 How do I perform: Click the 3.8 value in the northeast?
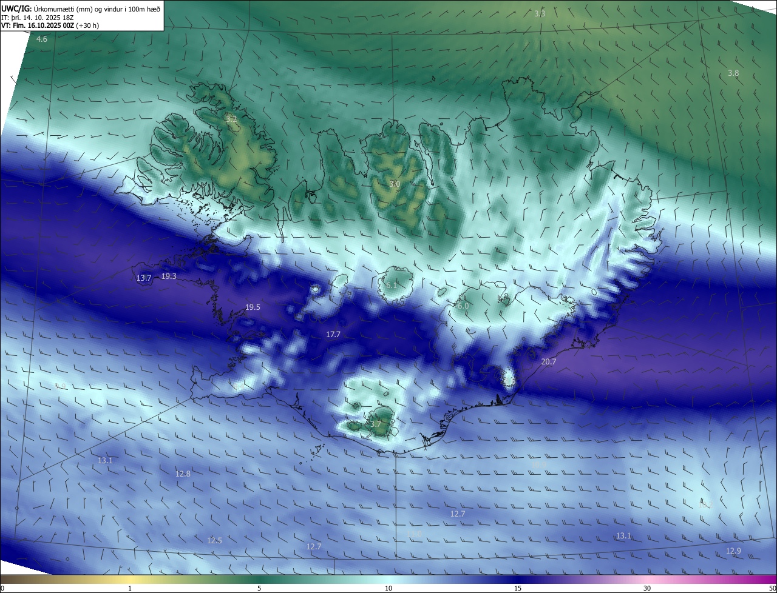(x=733, y=73)
